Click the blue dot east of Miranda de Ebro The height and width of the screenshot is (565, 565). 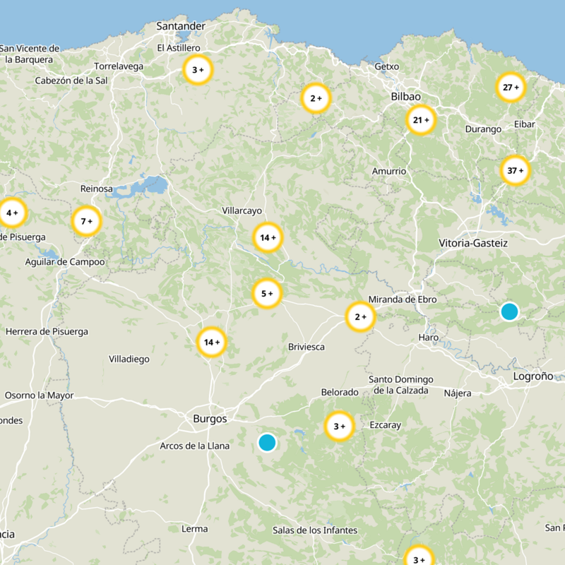pos(511,311)
